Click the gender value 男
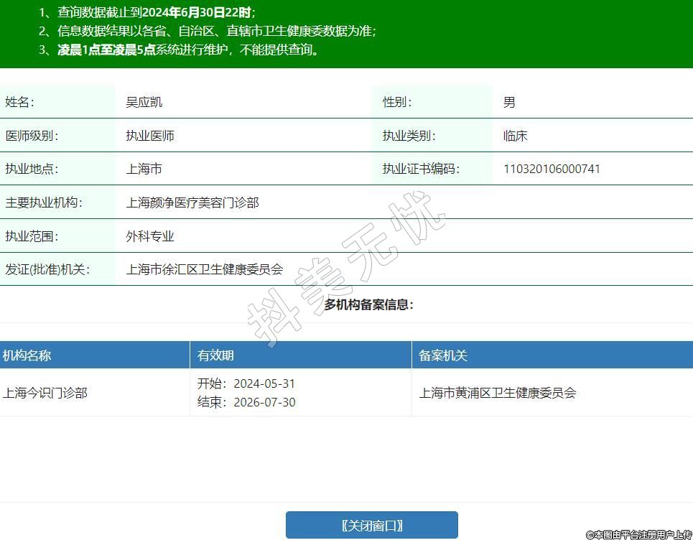This screenshot has height=540, width=693. [x=509, y=102]
